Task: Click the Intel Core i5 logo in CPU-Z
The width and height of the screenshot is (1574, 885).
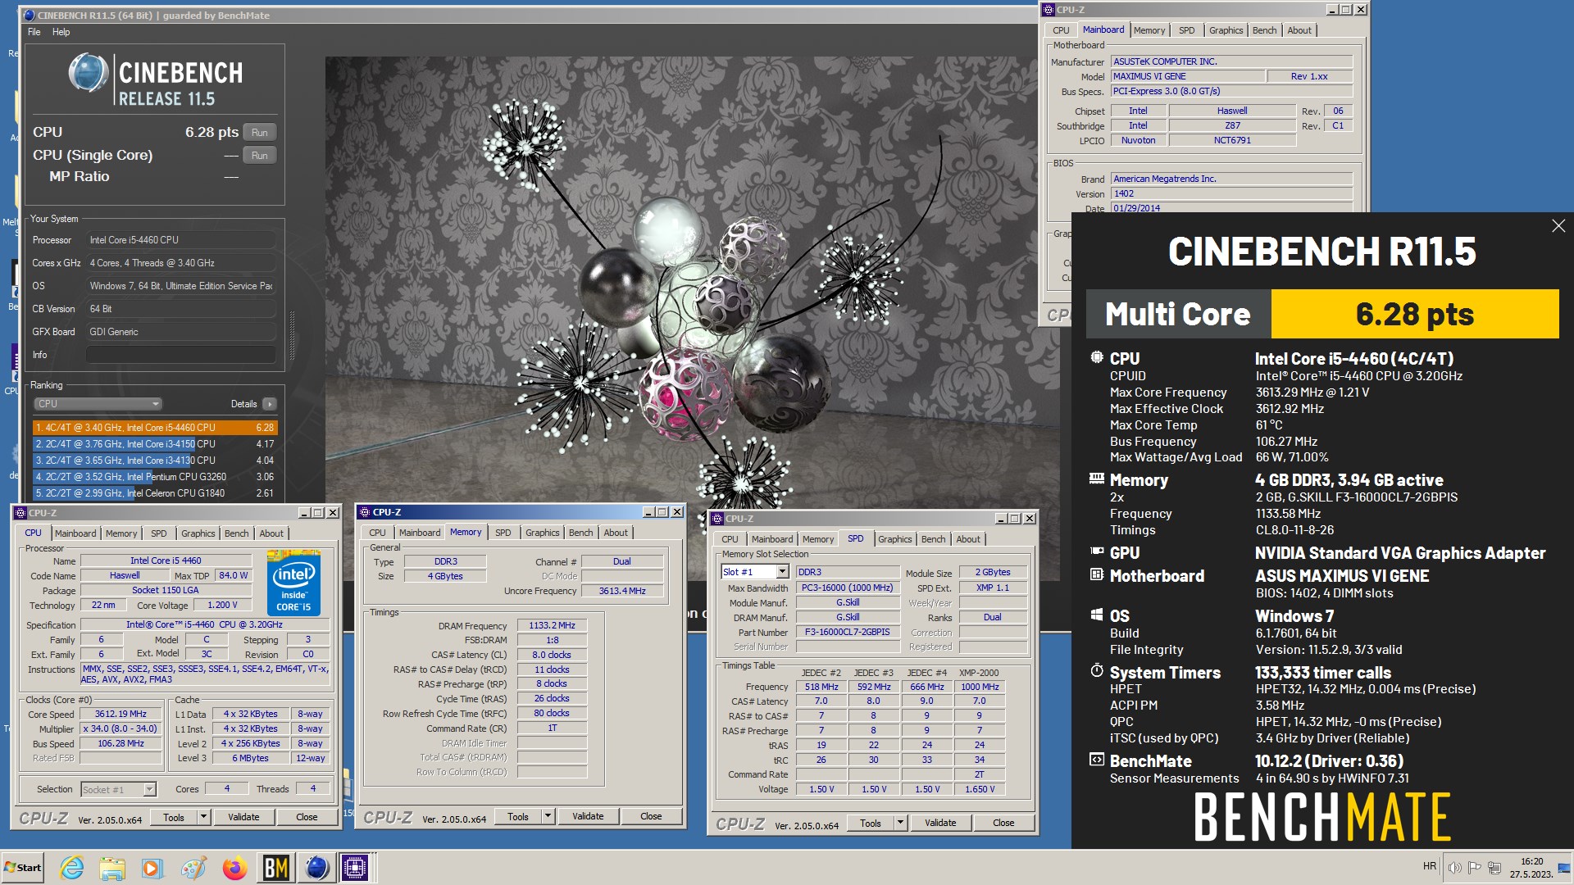Action: pos(293,583)
